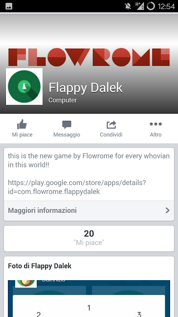Open the Altro three-dots menu
Image resolution: width=178 pixels, height=317 pixels.
(155, 124)
